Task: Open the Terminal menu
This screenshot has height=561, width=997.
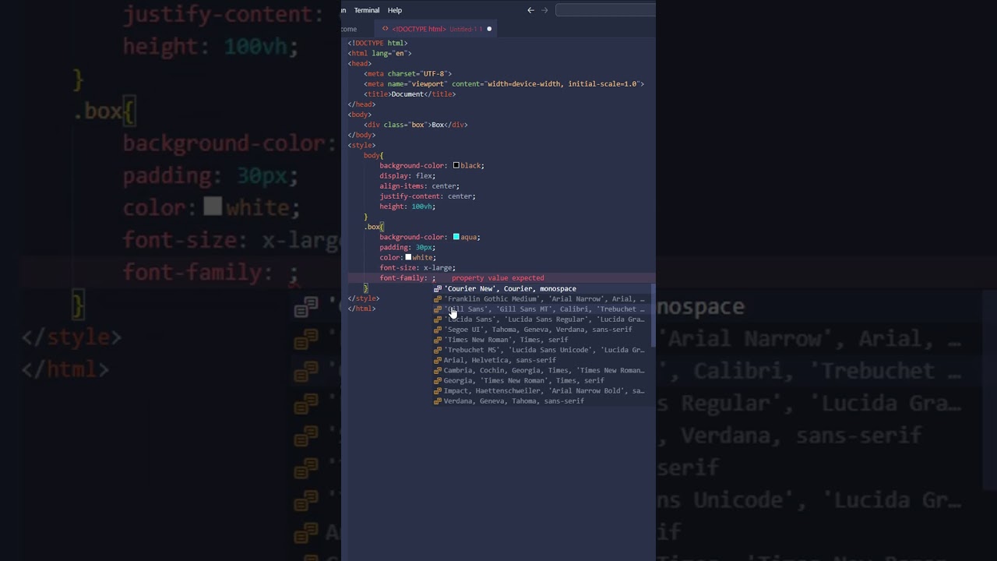Action: pos(366,10)
